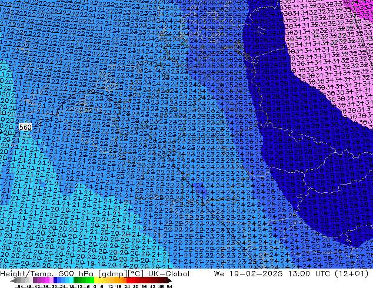Click the yellow legend swatch at 0
This screenshot has height=288, width=373.
[x=96, y=280]
